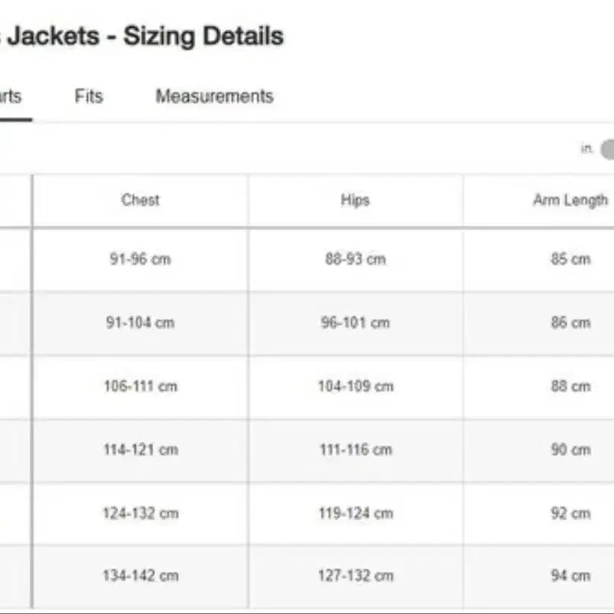Click the 88-93 cm hips value
Viewport: 614px width, 614px height.
tap(356, 259)
